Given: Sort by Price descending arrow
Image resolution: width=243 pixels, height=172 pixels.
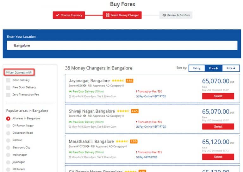Looking at the screenshot, I should pyautogui.click(x=231, y=68).
